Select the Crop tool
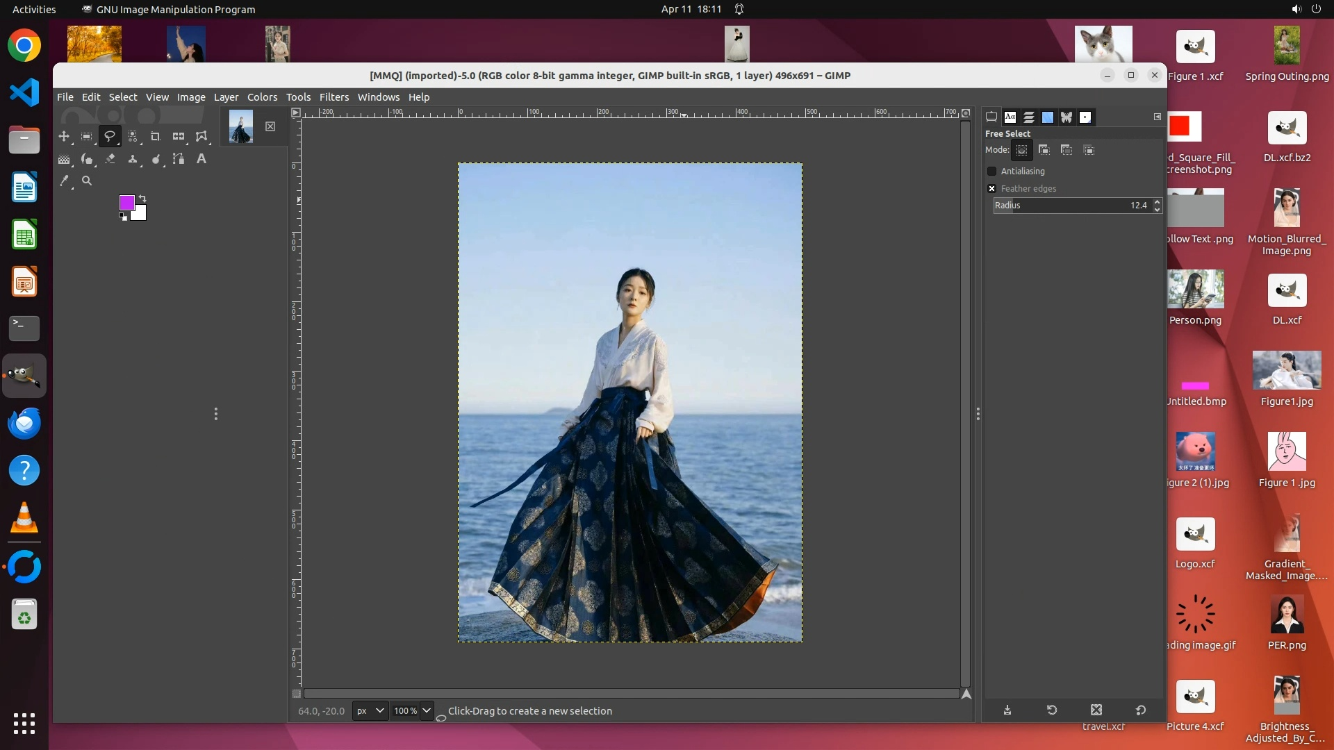This screenshot has width=1334, height=750. 156,137
